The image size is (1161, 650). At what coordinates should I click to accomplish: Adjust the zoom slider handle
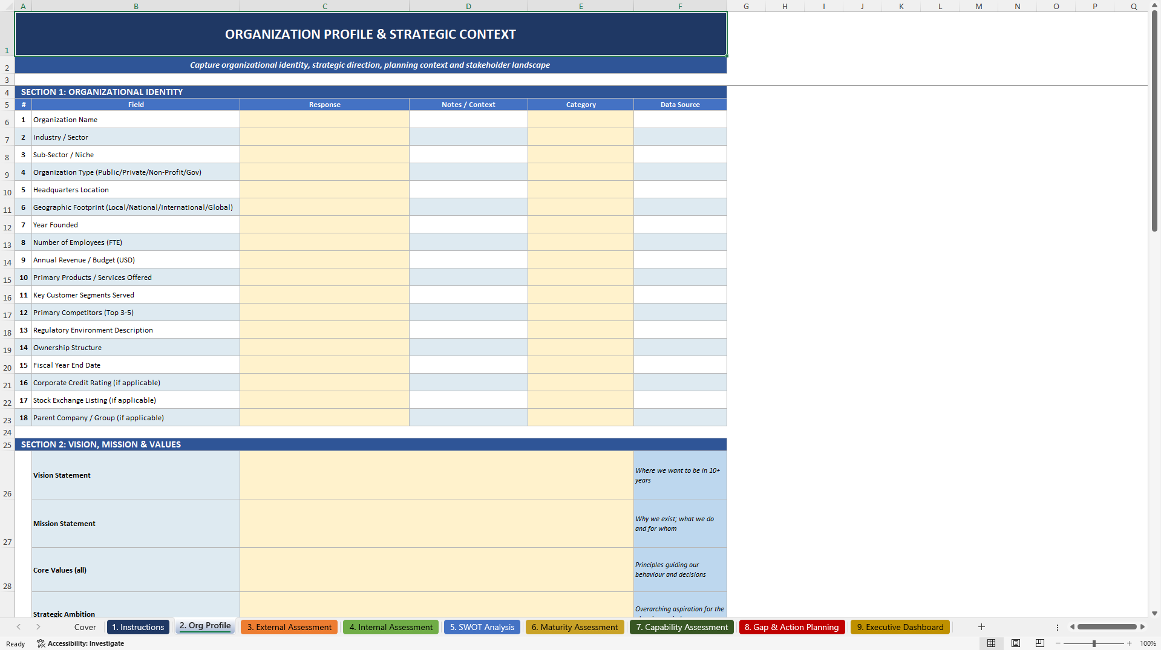pyautogui.click(x=1094, y=643)
